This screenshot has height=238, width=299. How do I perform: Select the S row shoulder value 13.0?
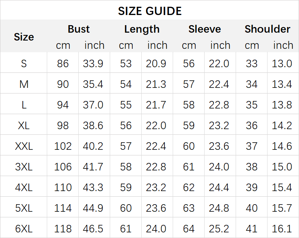click(x=282, y=63)
